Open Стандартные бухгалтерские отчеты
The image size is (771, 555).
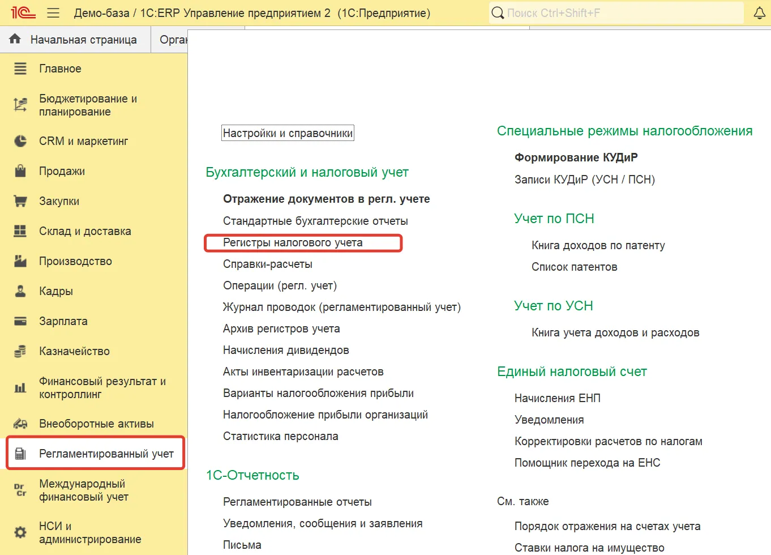(315, 221)
